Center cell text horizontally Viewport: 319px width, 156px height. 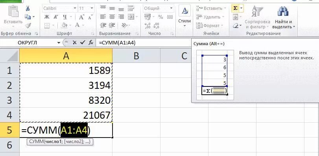(112, 17)
